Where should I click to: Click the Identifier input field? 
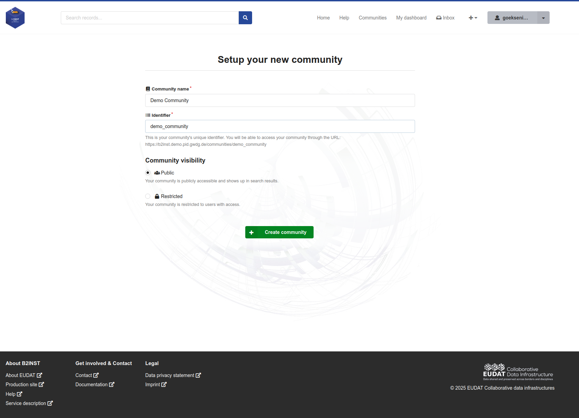[280, 126]
